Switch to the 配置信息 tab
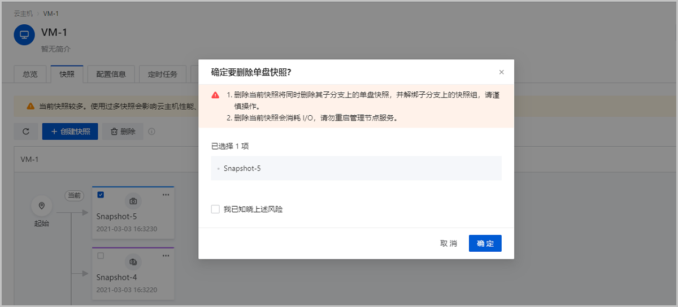Screen dimensions: 678x307 pyautogui.click(x=111, y=74)
